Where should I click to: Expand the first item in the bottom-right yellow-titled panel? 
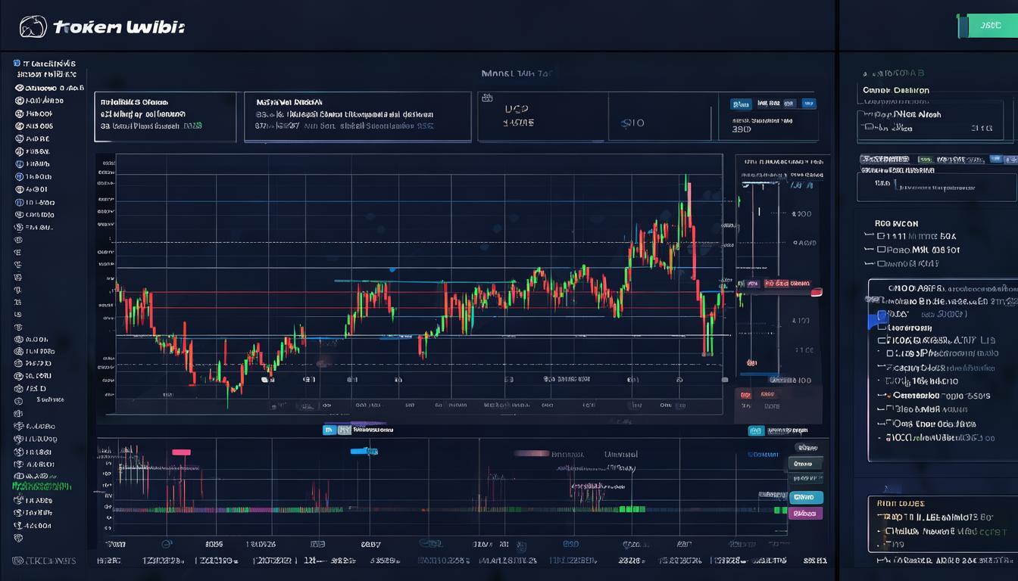tap(881, 517)
